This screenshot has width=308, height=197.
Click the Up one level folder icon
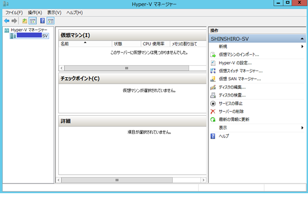point(24,21)
